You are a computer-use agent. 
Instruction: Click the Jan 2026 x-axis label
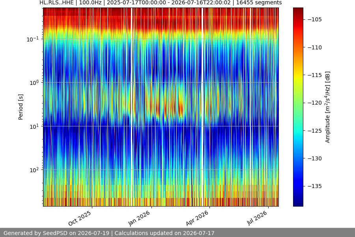139,218
